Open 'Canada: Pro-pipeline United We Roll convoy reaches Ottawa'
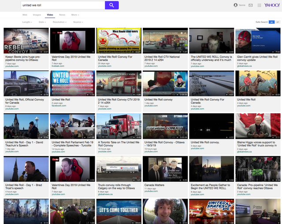Viewport: 282px width, 224px height. pos(257,187)
